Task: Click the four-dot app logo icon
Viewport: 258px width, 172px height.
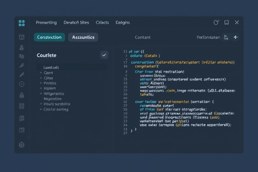Action: click(x=21, y=23)
